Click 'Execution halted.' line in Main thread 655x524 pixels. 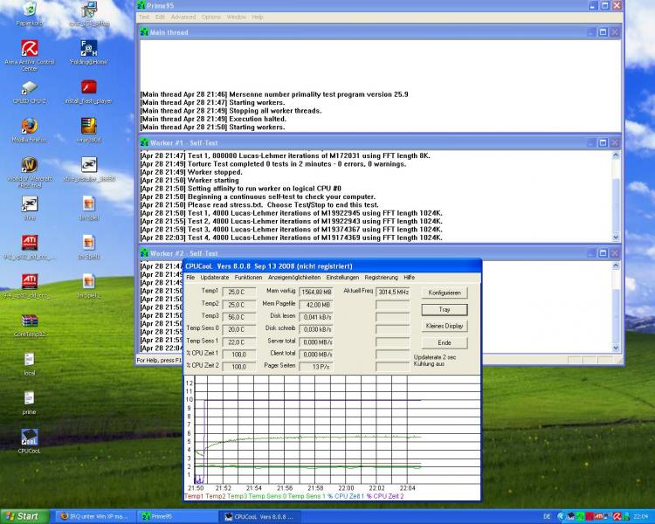click(212, 119)
